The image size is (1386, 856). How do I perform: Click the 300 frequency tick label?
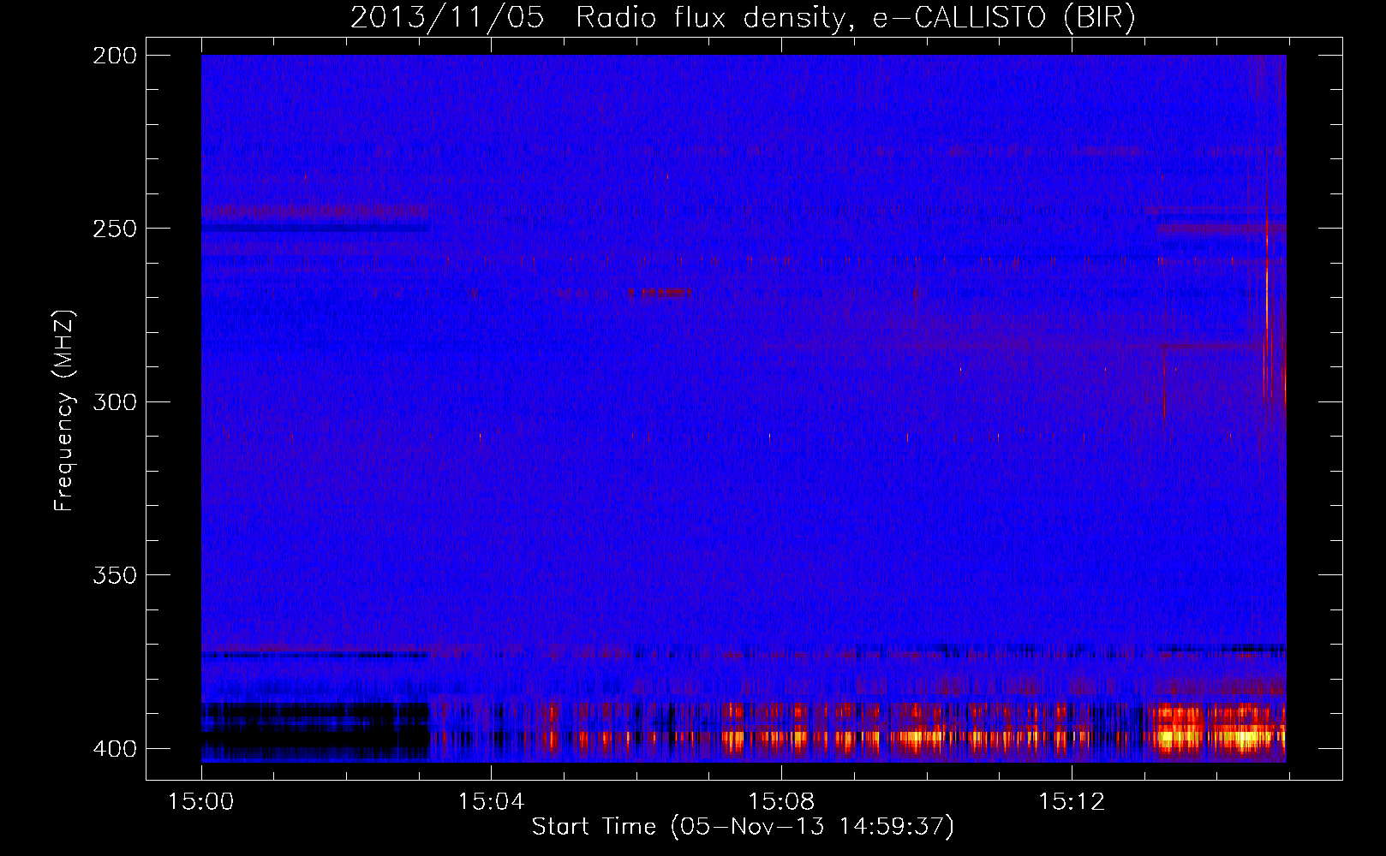[114, 401]
